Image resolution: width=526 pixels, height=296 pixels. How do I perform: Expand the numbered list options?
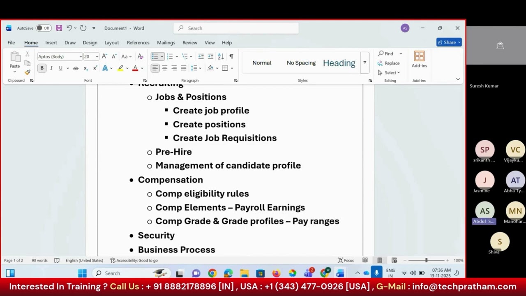[x=177, y=57]
